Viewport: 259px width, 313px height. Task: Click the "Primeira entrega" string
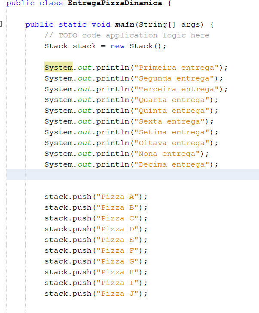(x=177, y=68)
